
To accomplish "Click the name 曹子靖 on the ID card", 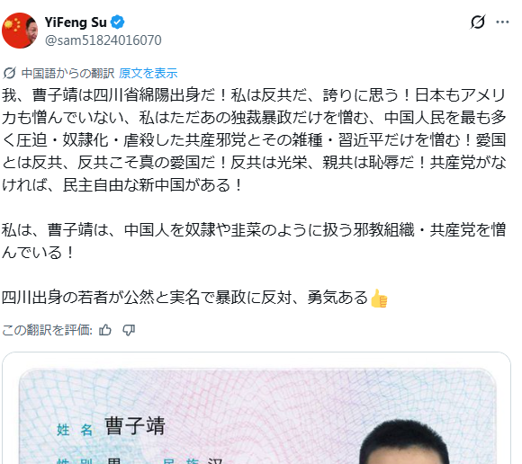I will 135,425.
